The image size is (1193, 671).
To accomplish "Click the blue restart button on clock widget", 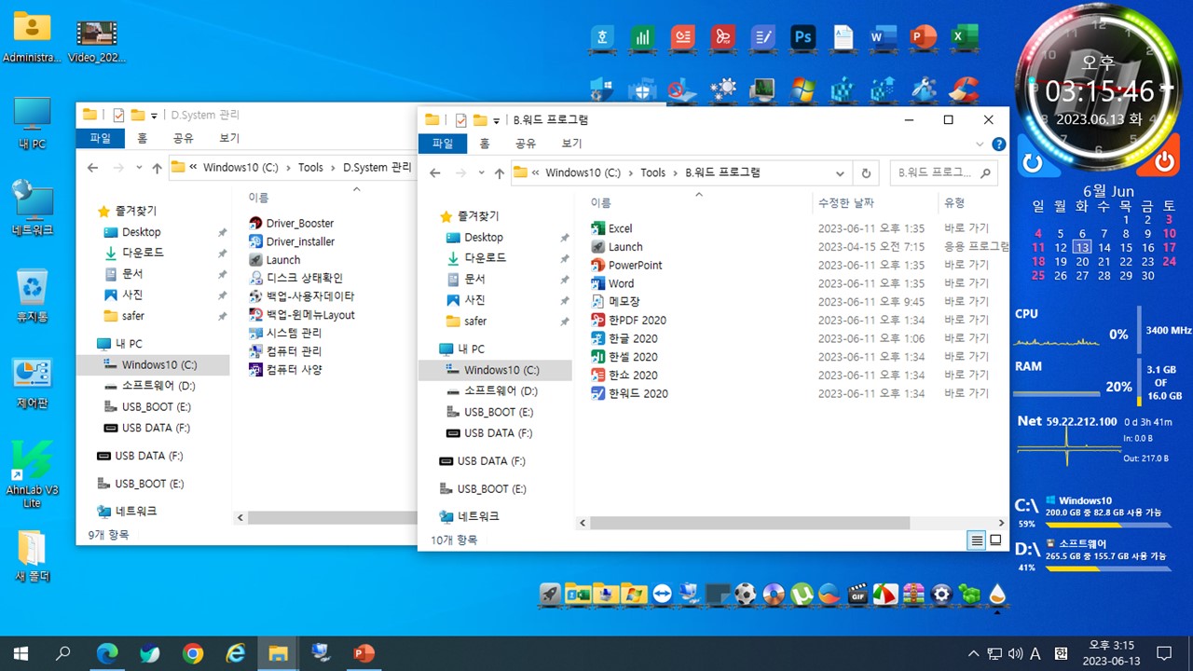I will 1032,162.
